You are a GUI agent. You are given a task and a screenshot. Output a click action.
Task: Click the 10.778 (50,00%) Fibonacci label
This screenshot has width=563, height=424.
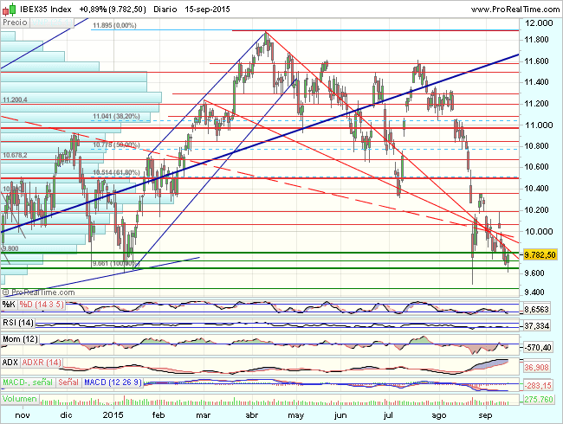click(116, 145)
